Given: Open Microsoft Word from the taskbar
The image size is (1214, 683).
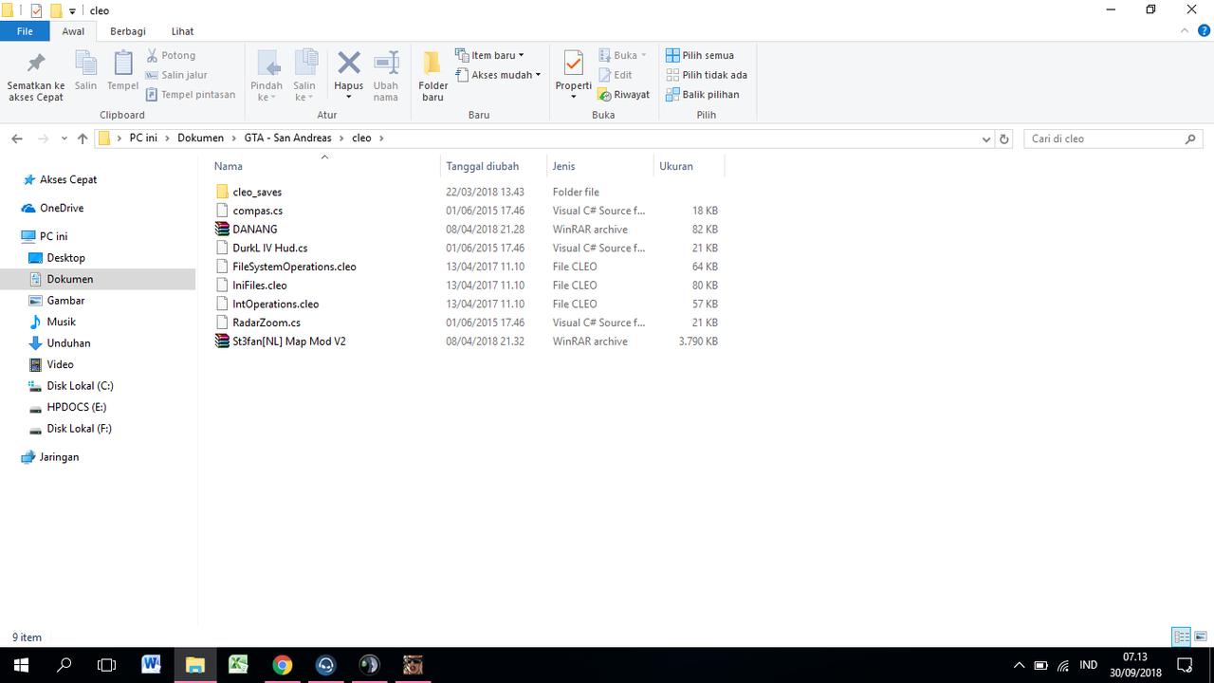Looking at the screenshot, I should pos(151,665).
